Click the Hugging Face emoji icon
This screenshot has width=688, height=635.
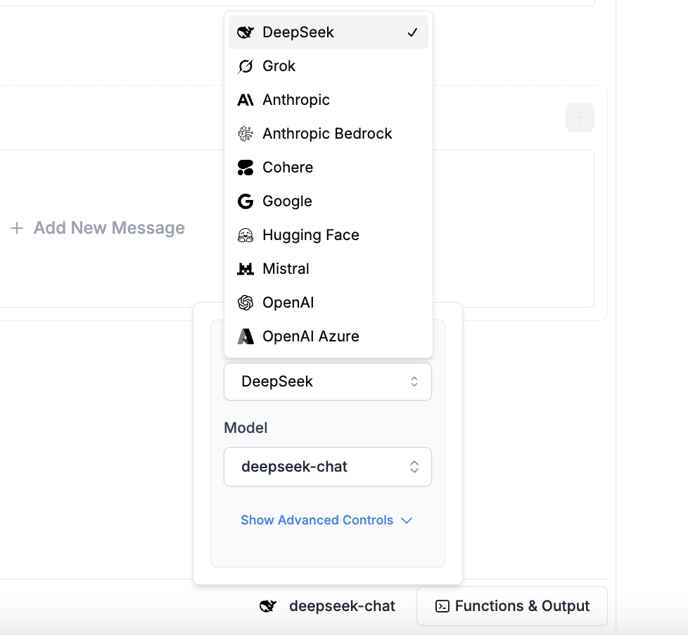[x=245, y=234]
